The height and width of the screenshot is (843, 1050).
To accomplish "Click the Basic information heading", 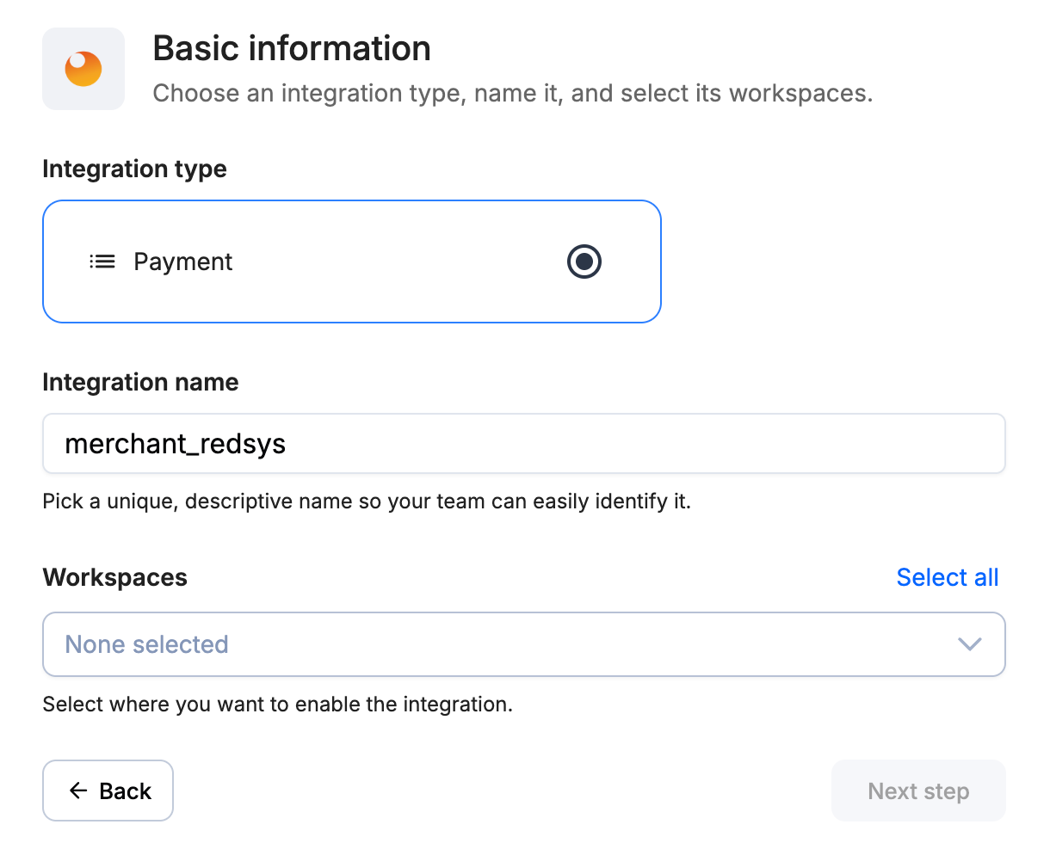I will coord(292,48).
